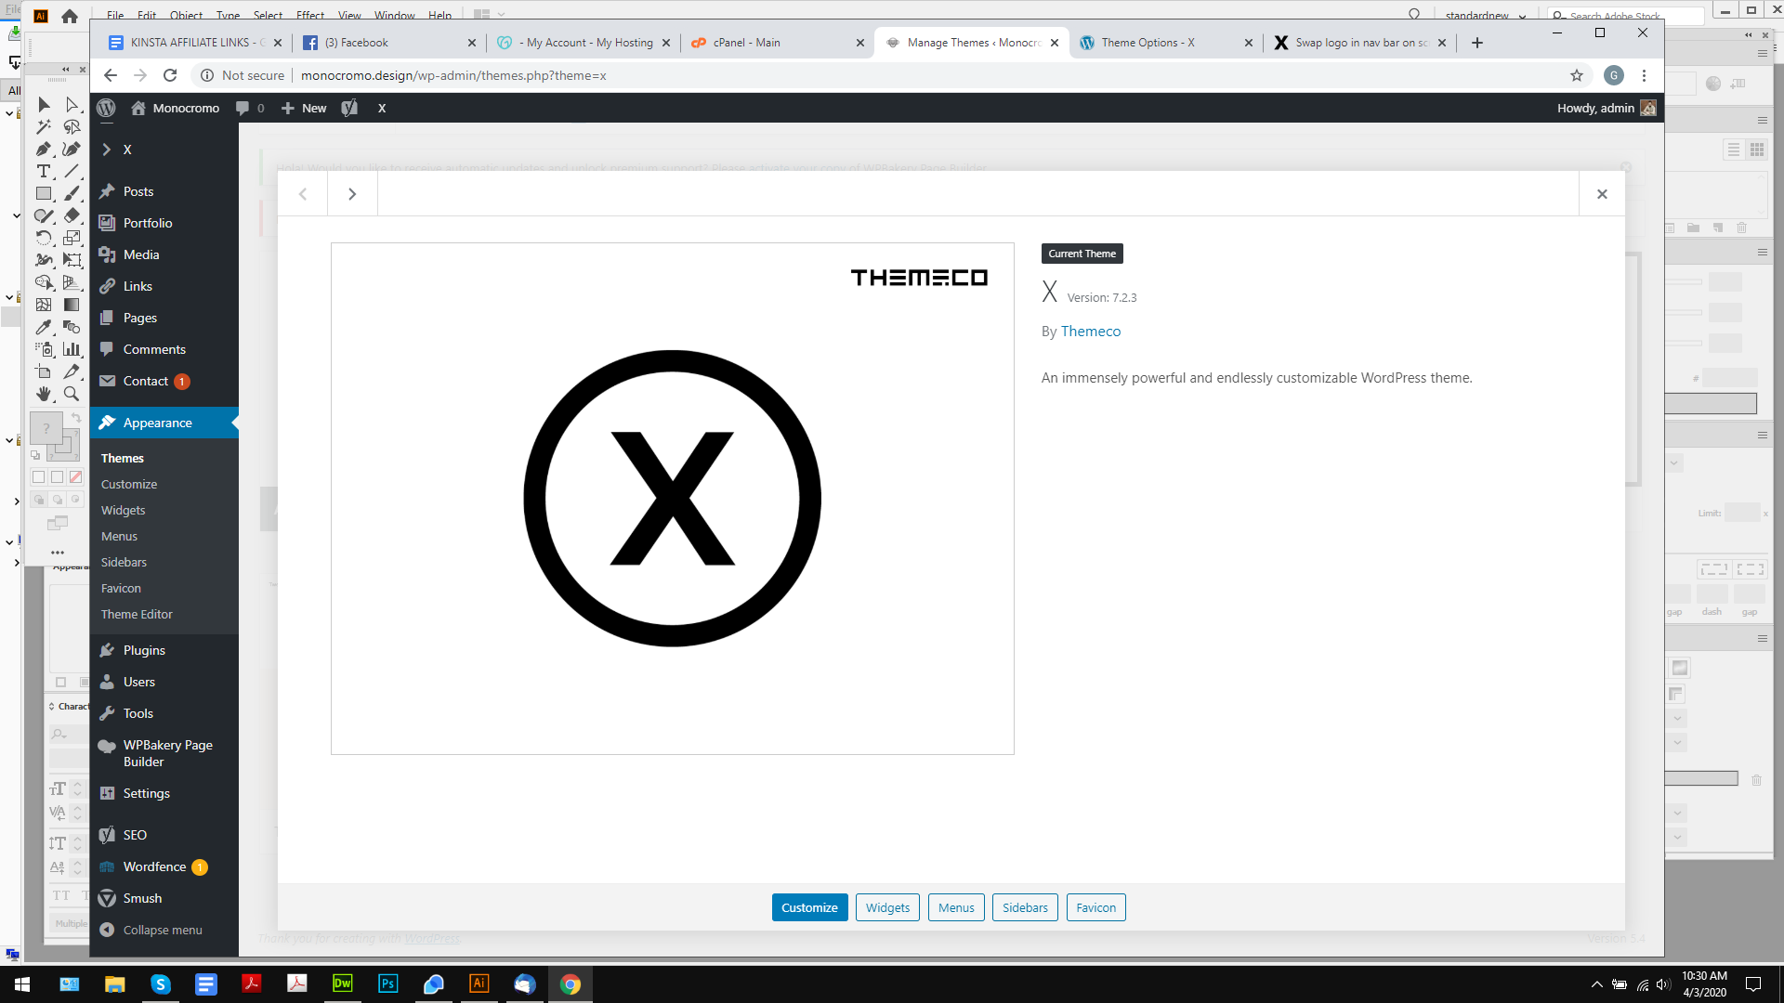This screenshot has height=1003, width=1784.
Task: Open the Themeco author link
Action: [x=1091, y=332]
